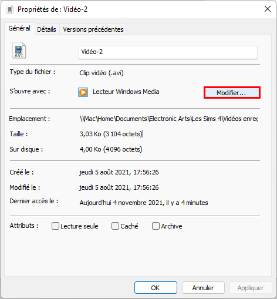
Task: Close the Propriétés dialog window
Action: (x=268, y=9)
